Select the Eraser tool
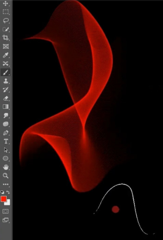The width and height of the screenshot is (163, 240). click(x=6, y=98)
